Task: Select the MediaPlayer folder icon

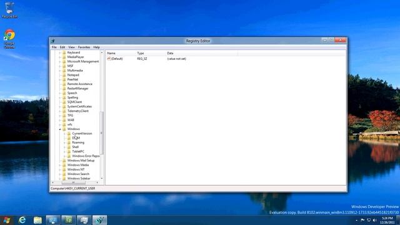Action: click(x=64, y=57)
